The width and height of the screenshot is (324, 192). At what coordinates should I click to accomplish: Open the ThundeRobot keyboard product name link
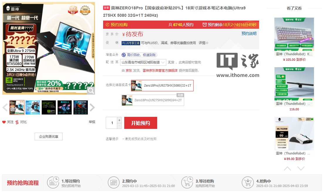click(x=294, y=54)
